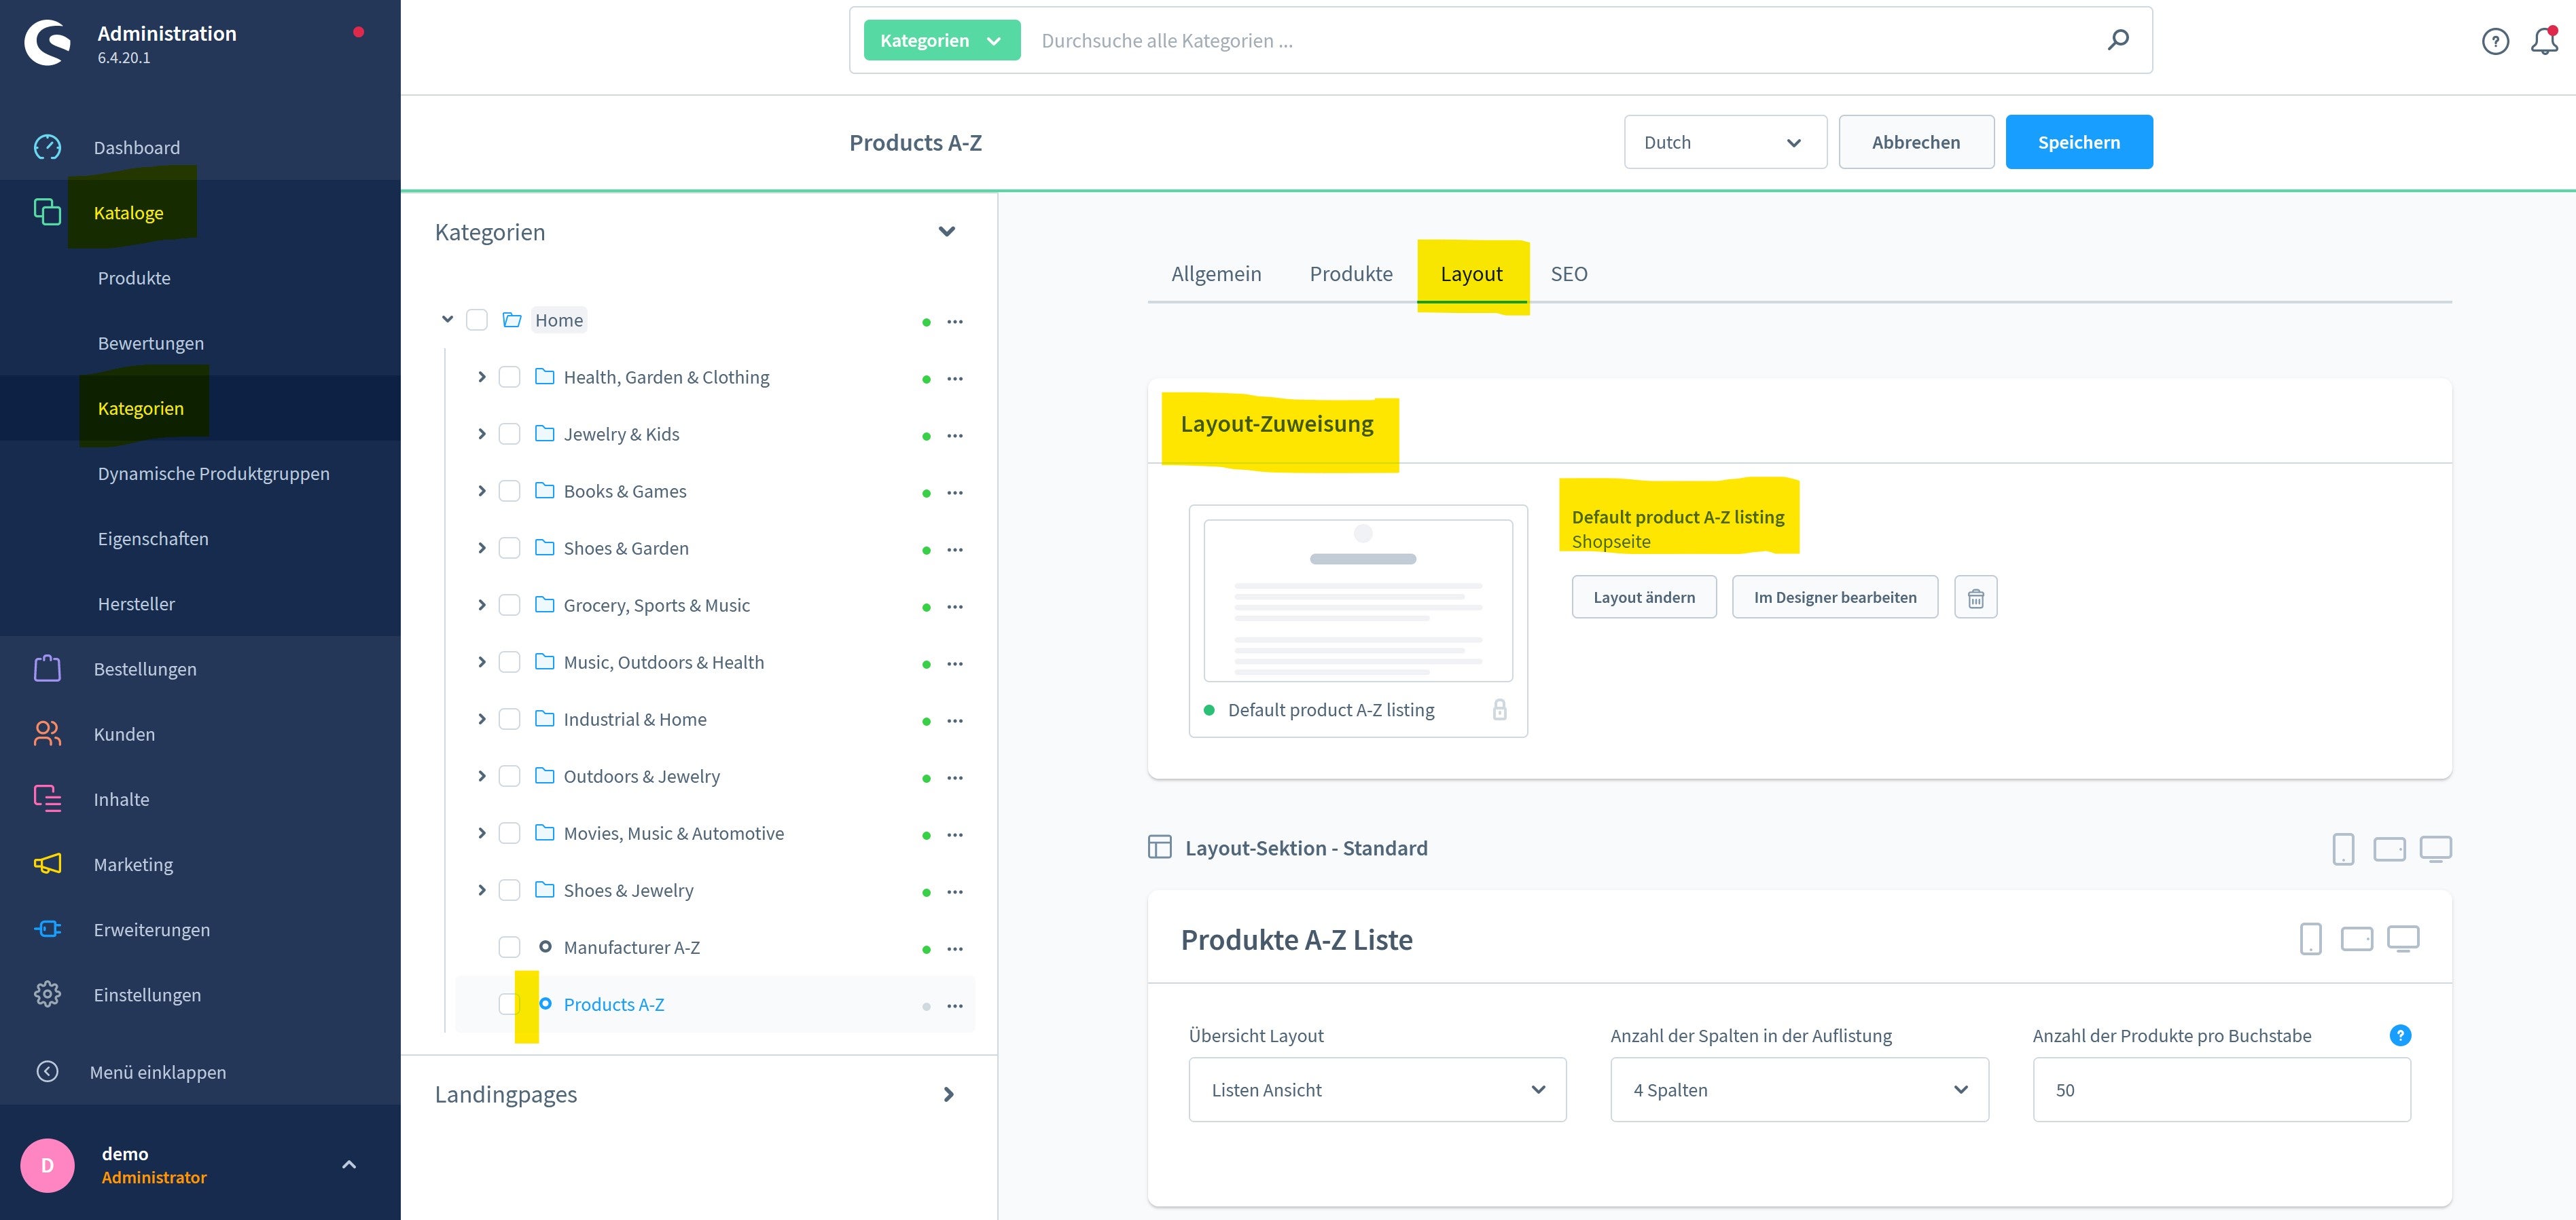
Task: Click the Kunden people icon
Action: point(47,733)
